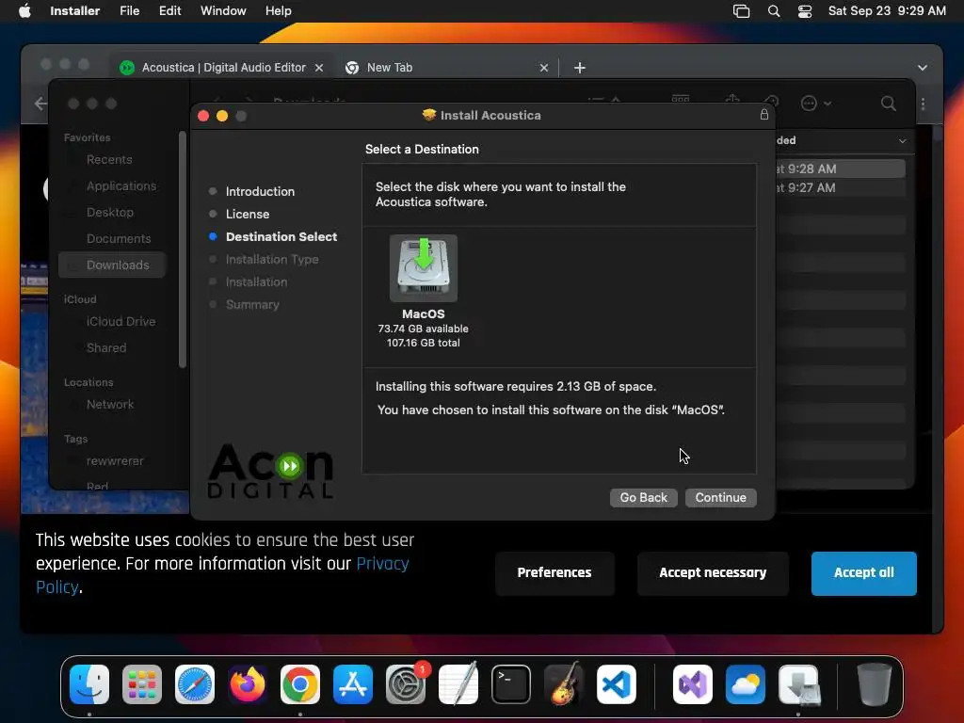Click the License installer step
Screen dimensions: 964x723
click(248, 214)
